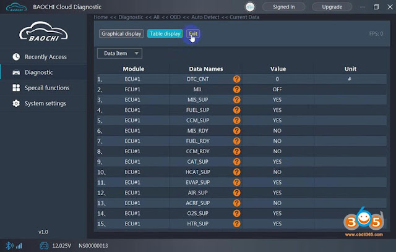The width and height of the screenshot is (396, 252).
Task: Select the MIL value OFF cell
Action: [x=277, y=90]
